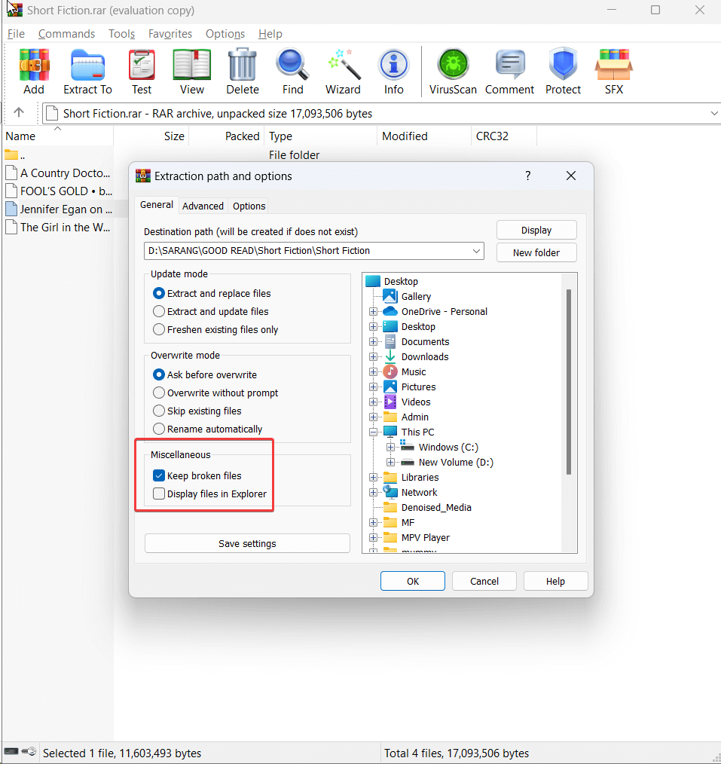Click the Extract To toolbar icon
This screenshot has width=721, height=764.
tap(87, 72)
